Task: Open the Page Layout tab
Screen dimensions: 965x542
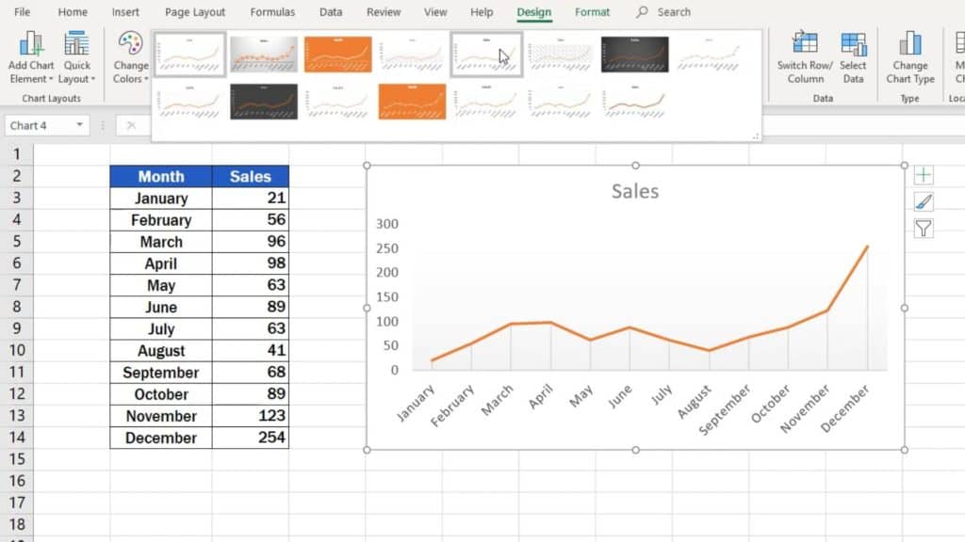Action: tap(195, 11)
